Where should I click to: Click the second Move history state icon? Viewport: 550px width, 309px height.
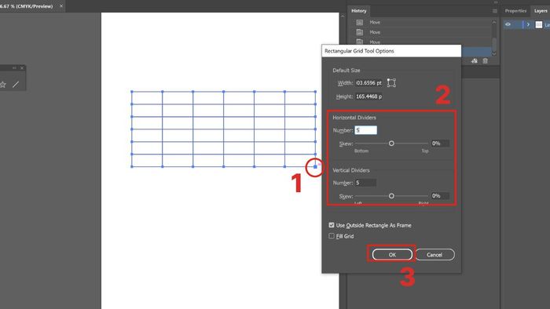[x=360, y=32]
